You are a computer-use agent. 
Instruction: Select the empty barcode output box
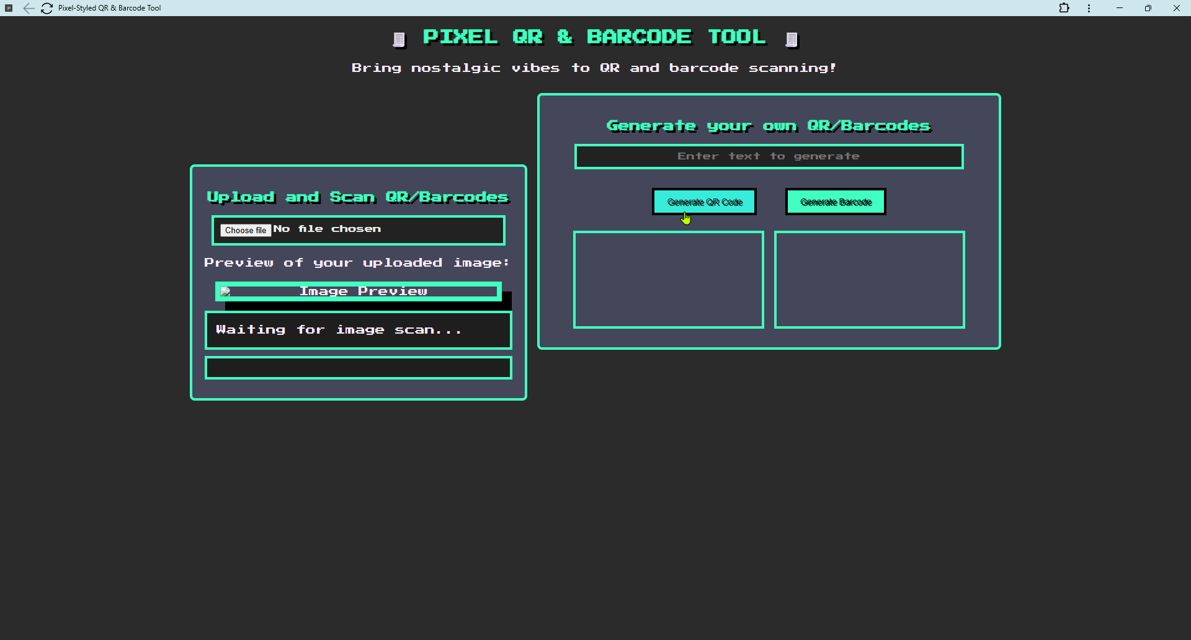point(869,280)
